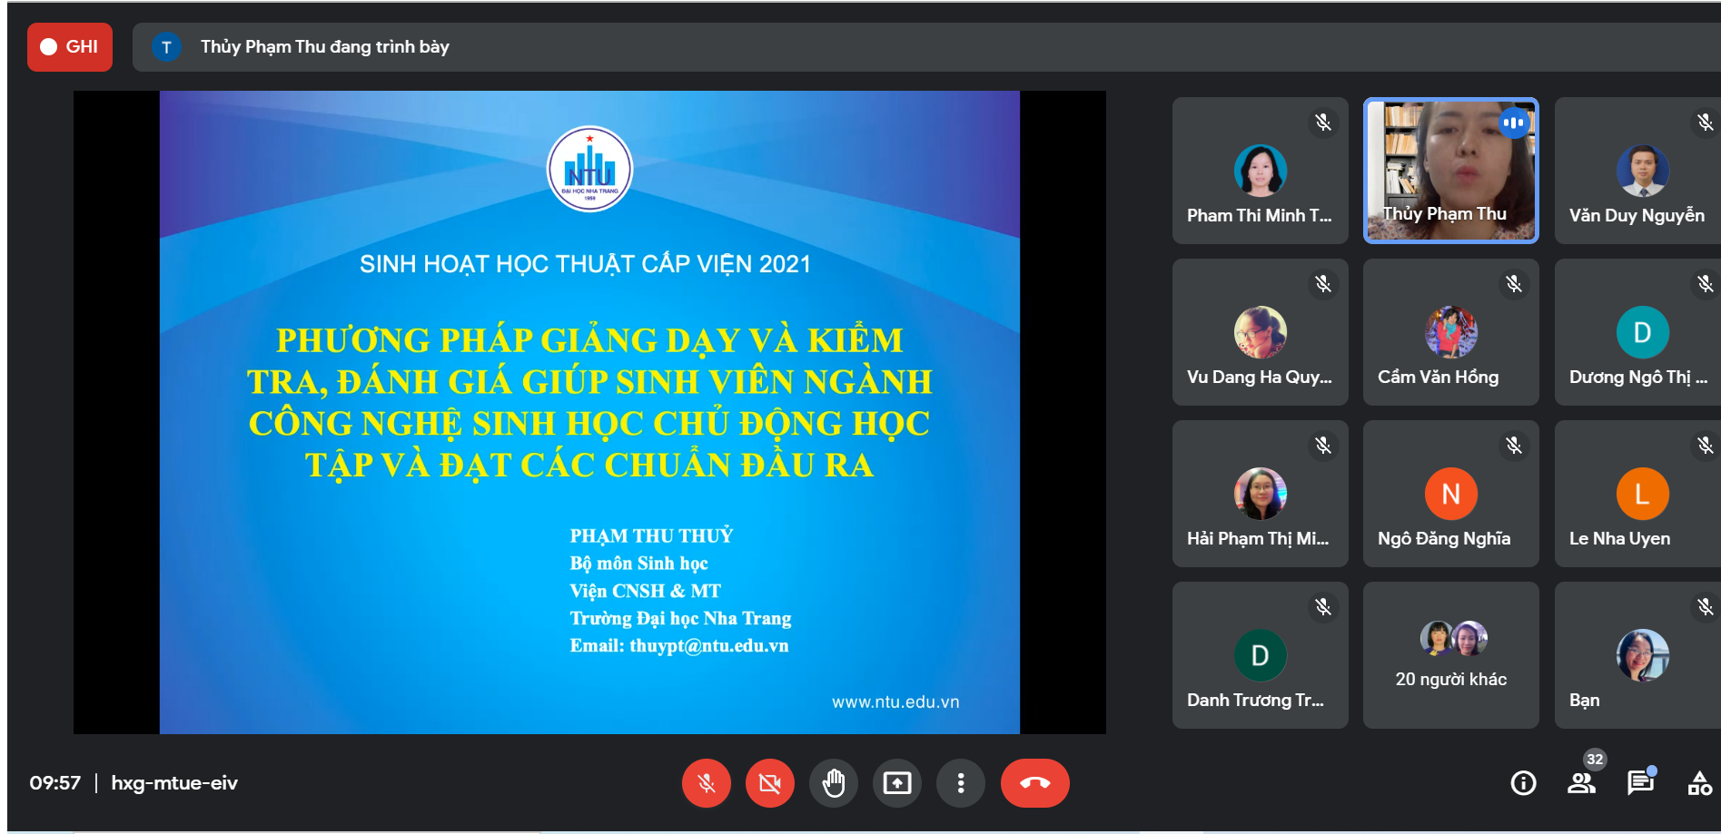1721x834 pixels.
Task: Leave the call with the red hang-up button
Action: [x=1034, y=782]
